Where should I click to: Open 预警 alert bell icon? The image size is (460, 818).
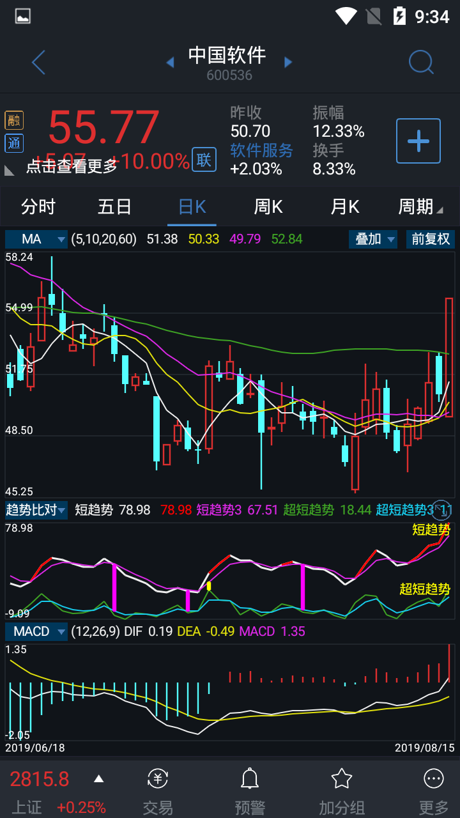click(x=250, y=792)
